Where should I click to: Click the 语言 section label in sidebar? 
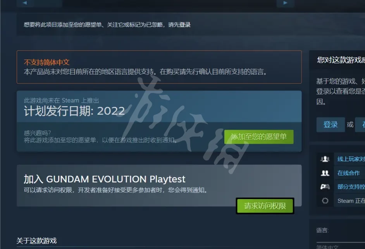tap(322, 230)
